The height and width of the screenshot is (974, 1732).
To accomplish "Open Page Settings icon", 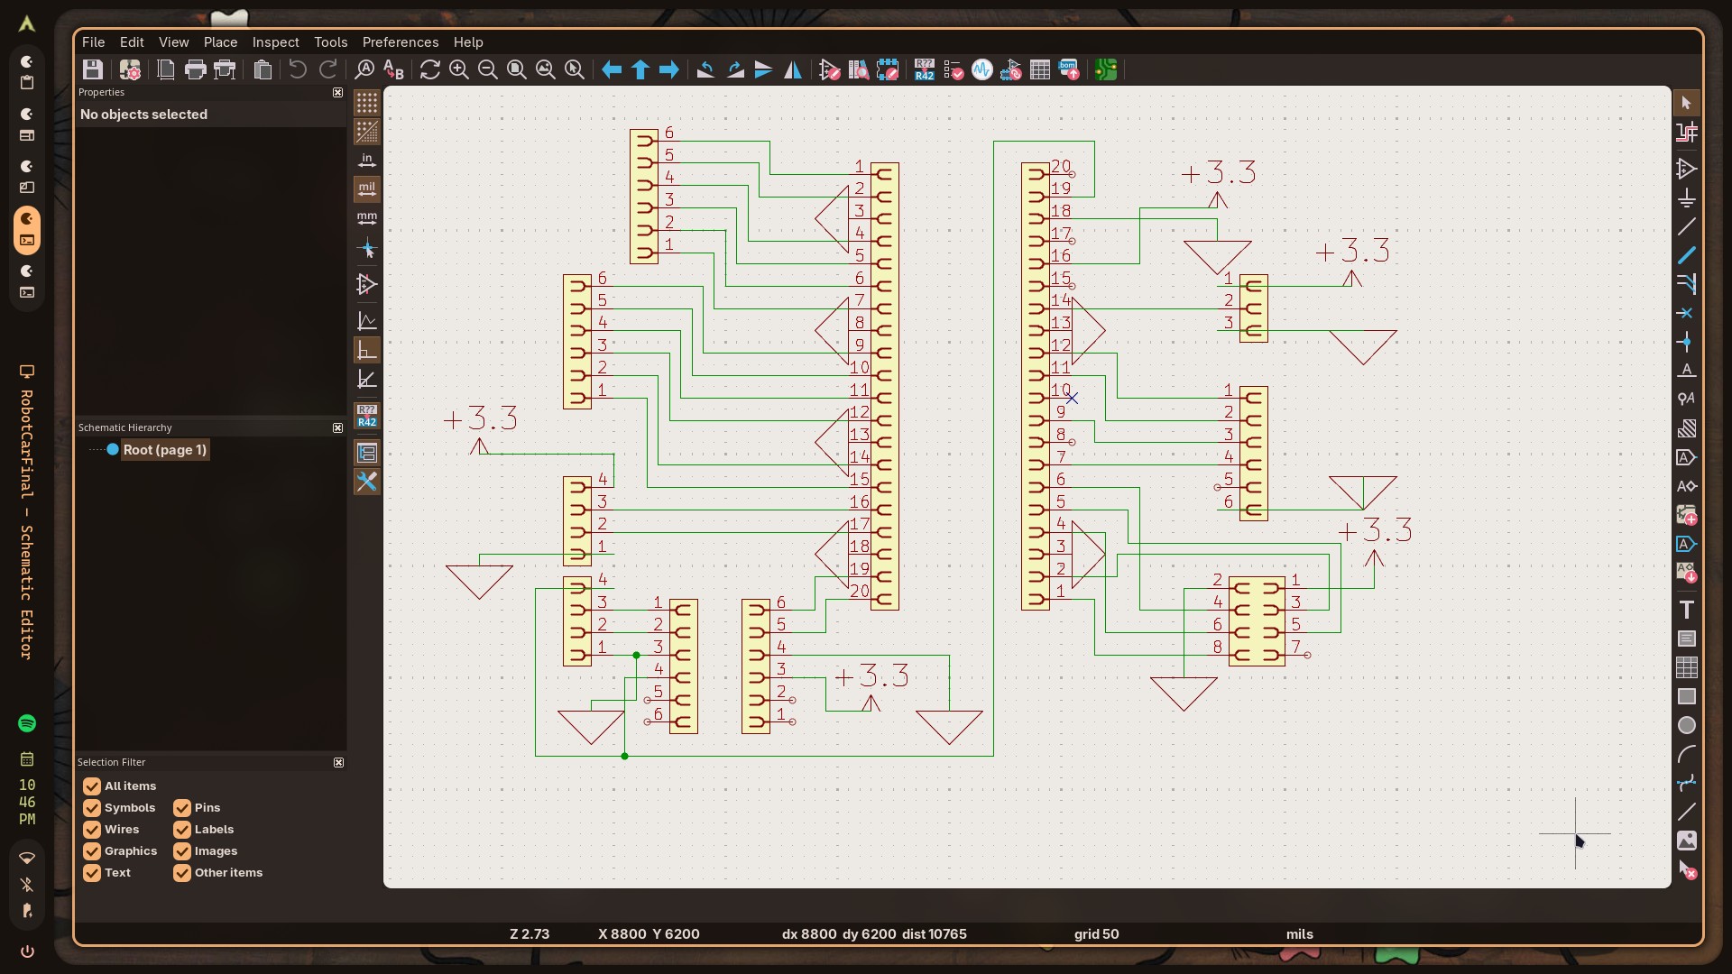I will coord(166,69).
